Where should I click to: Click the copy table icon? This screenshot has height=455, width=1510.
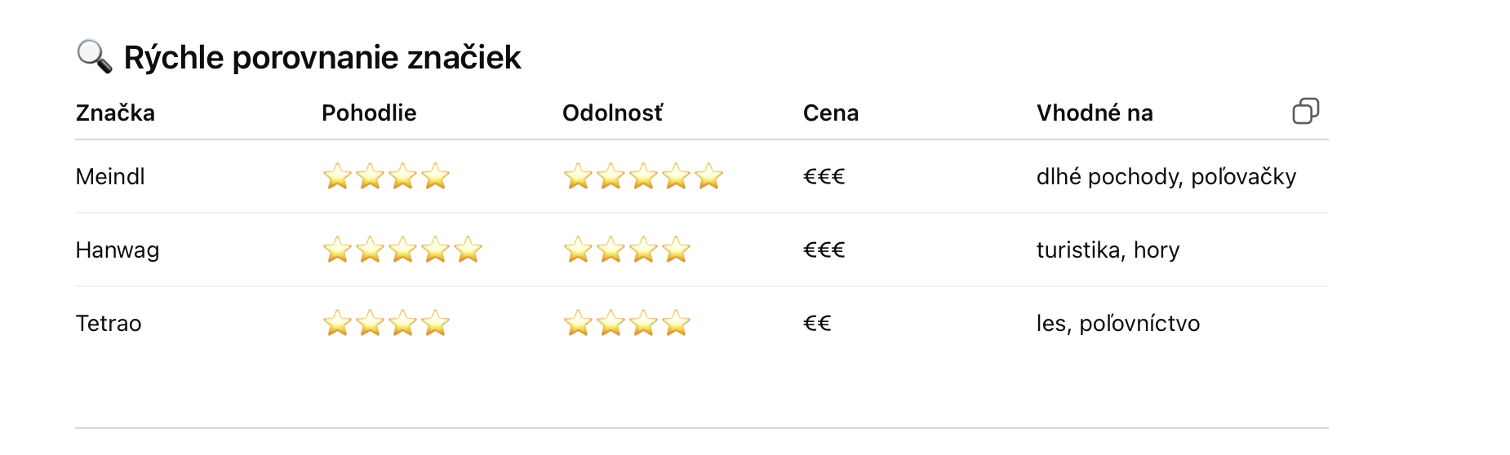pos(1305,111)
